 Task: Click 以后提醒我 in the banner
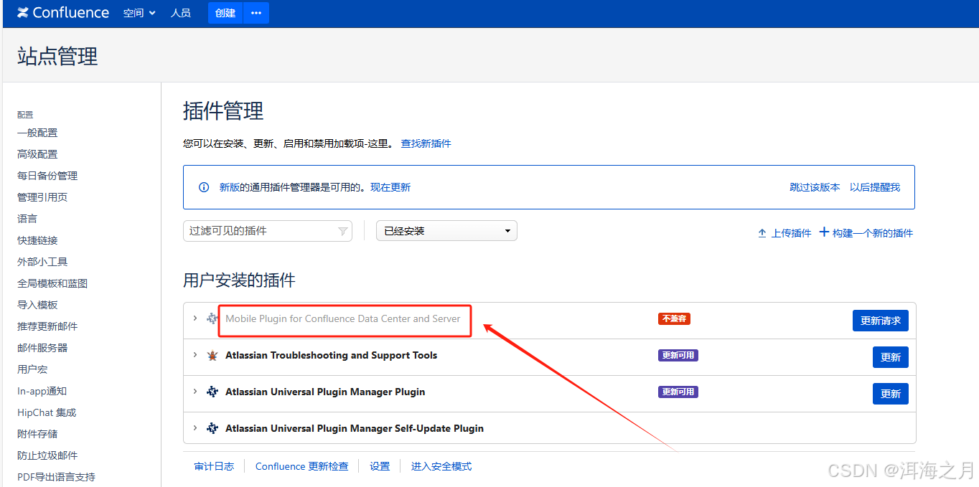(875, 187)
